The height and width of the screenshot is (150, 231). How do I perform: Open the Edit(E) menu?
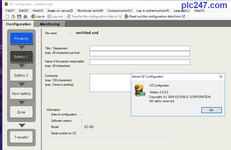click(23, 11)
